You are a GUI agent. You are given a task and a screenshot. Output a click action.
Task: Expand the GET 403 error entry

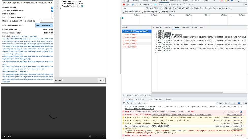pos(125,112)
